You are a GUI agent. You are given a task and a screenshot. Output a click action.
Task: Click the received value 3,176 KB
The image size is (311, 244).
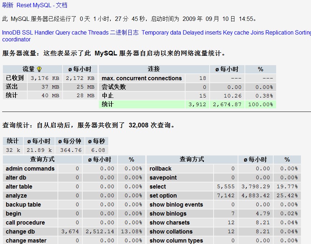click(45, 78)
